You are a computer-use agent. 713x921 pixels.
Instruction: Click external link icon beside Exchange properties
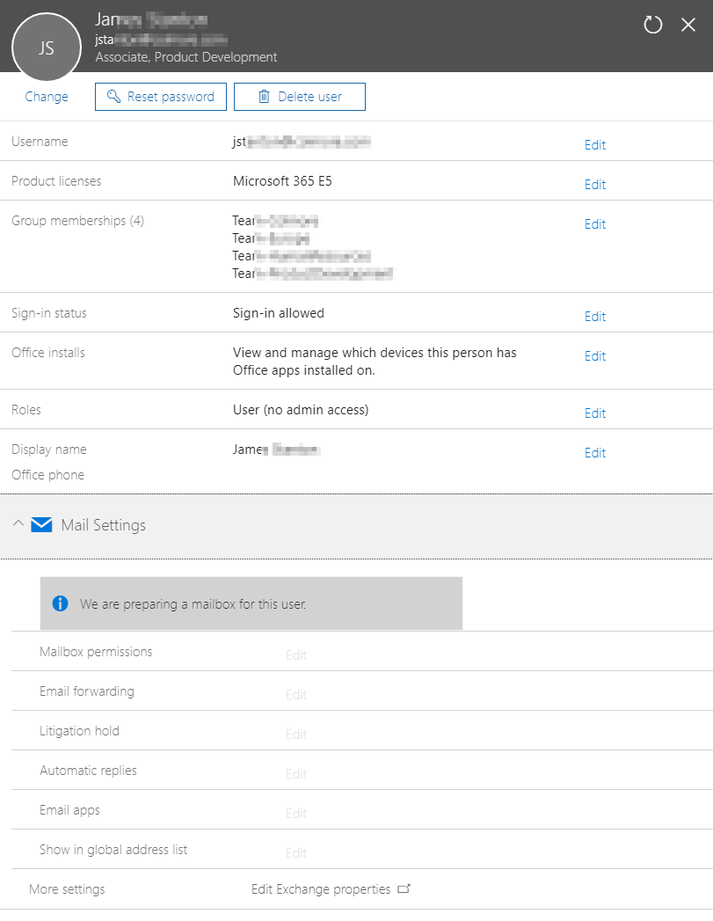pyautogui.click(x=404, y=889)
